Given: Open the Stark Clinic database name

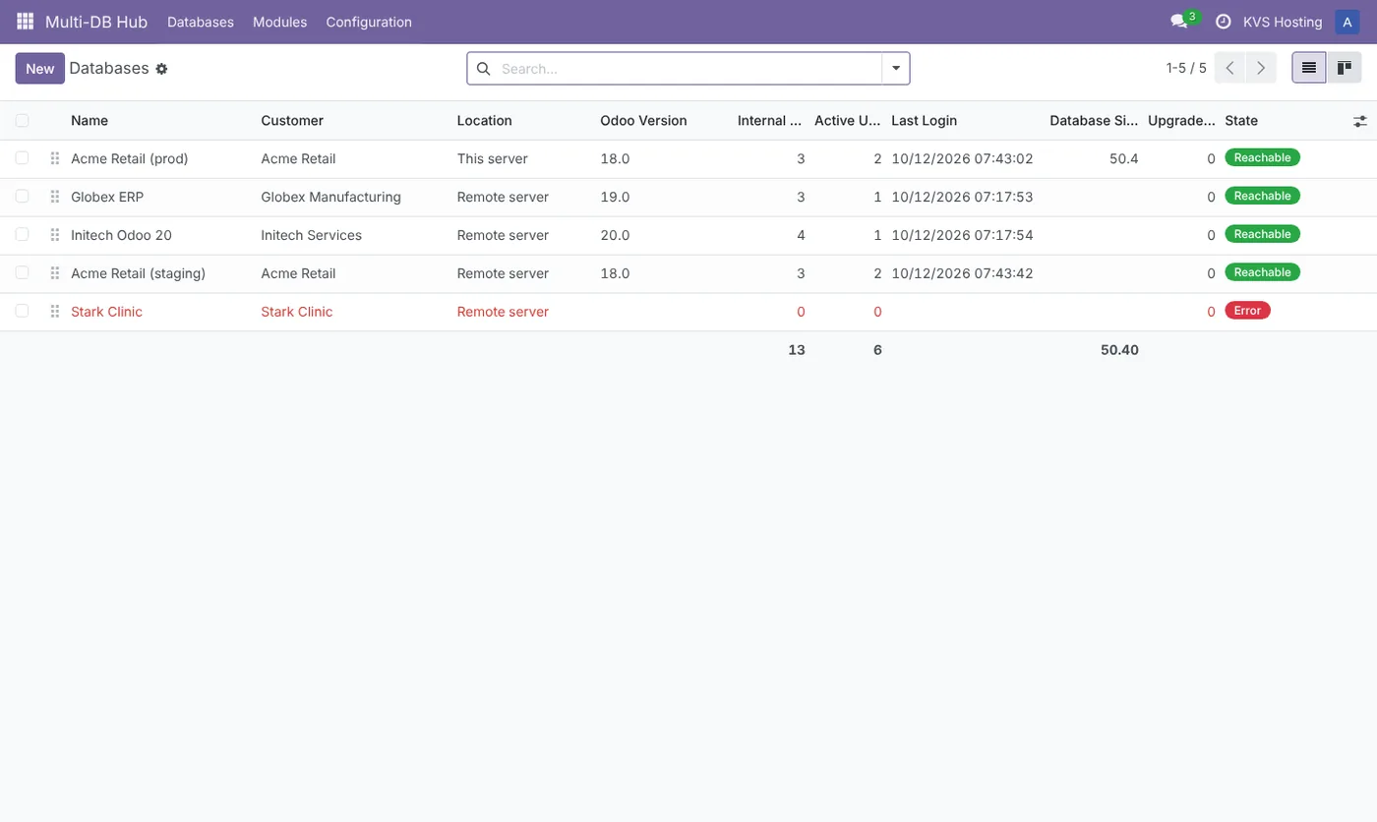Looking at the screenshot, I should tap(106, 312).
